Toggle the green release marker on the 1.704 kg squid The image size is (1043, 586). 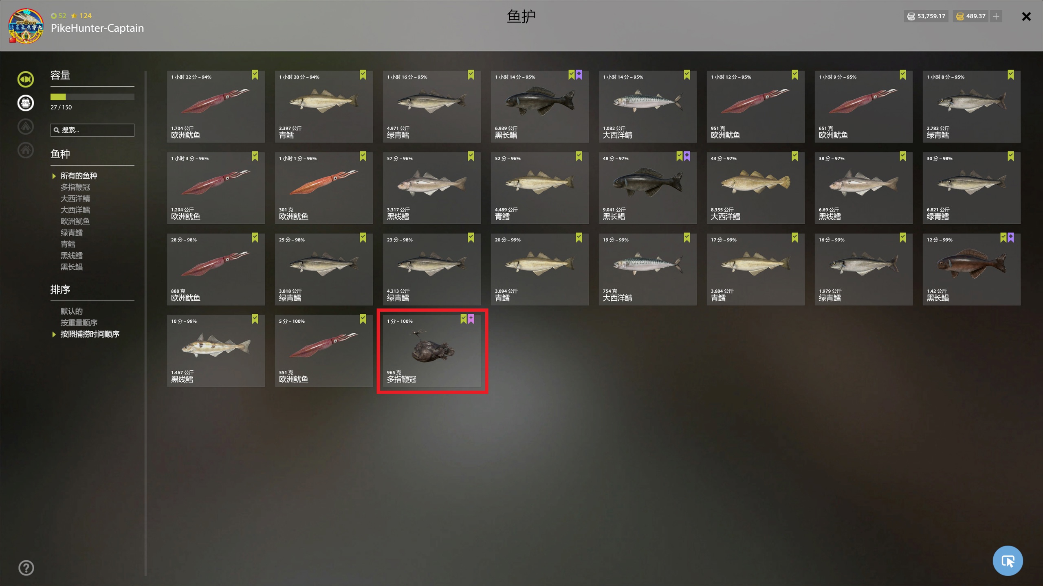[255, 75]
